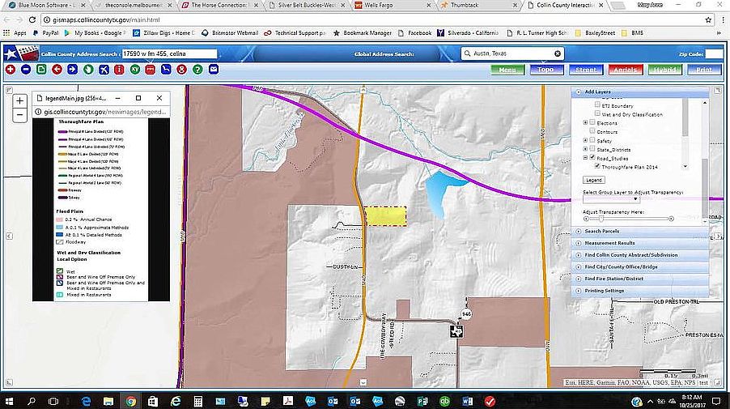Switch to the Blue Moon Software tab

coord(47,5)
